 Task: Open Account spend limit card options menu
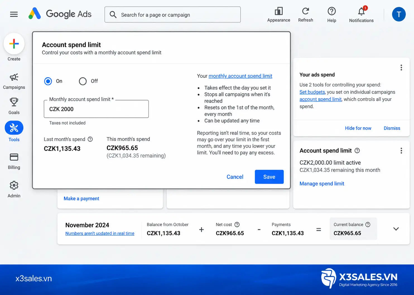(401, 151)
